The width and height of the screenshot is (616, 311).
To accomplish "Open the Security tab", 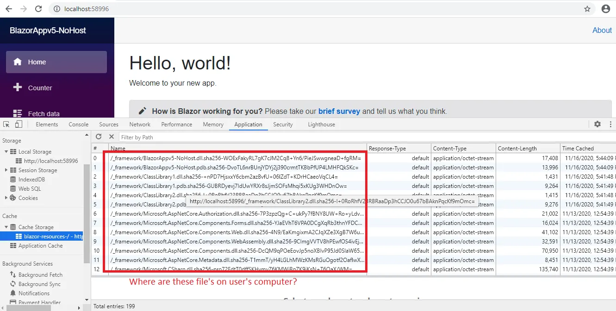I will [x=283, y=124].
